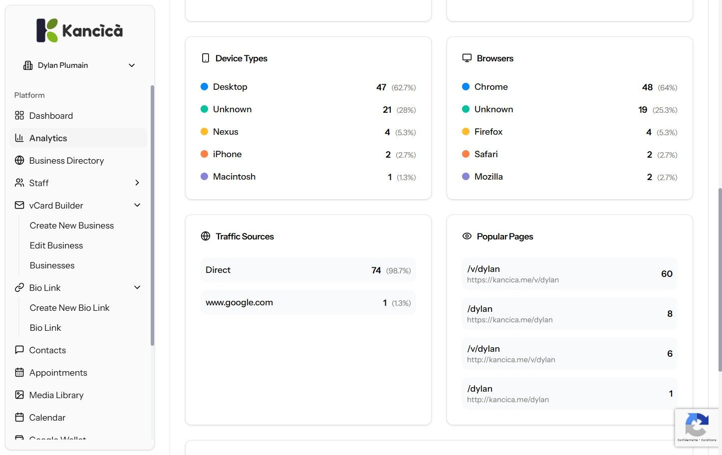Click the Appointments calendar icon

(19, 373)
